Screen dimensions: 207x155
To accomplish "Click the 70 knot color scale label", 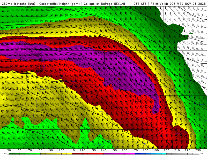I will click(30, 150).
